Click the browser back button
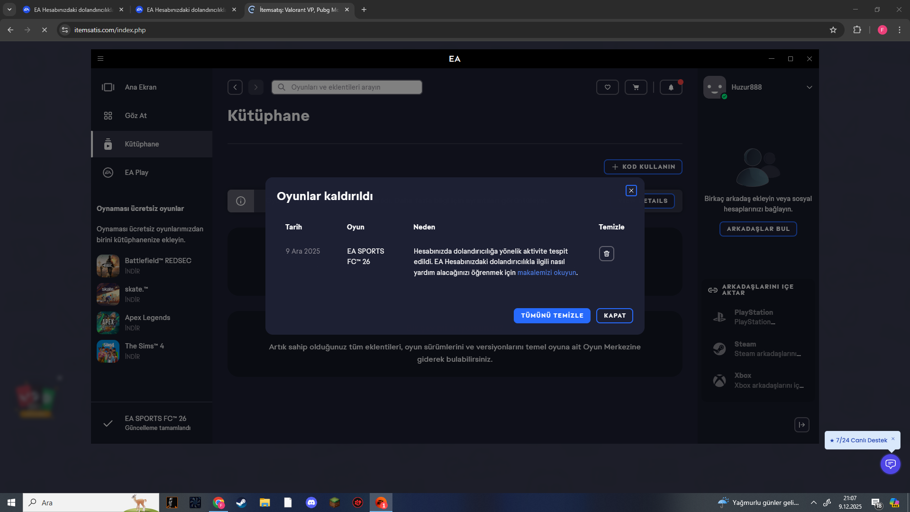The height and width of the screenshot is (512, 910). coord(10,30)
